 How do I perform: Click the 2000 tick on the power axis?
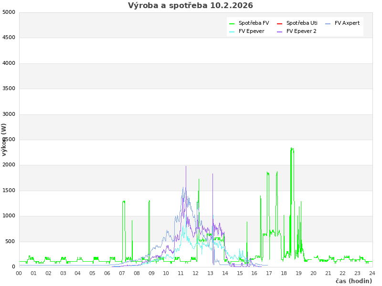coord(9,165)
